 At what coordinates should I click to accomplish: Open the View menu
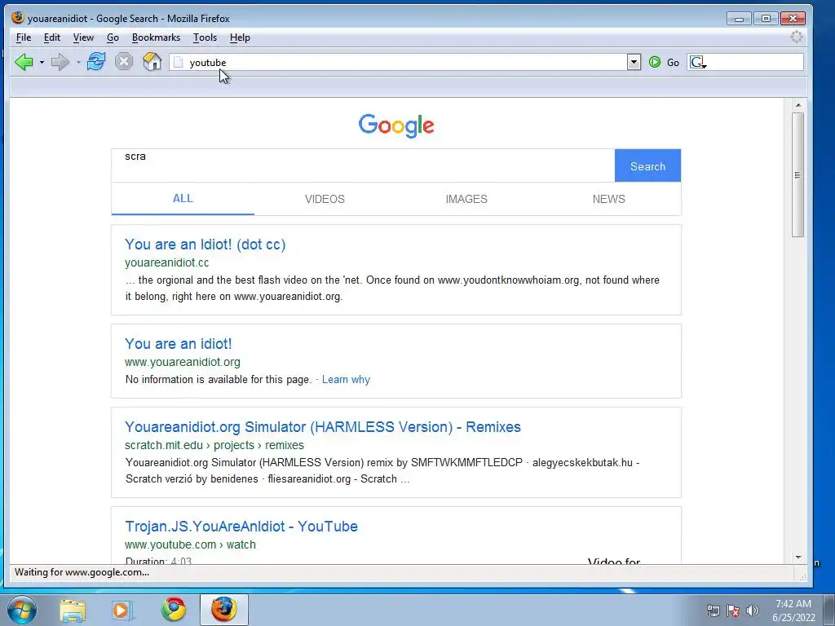coord(83,37)
